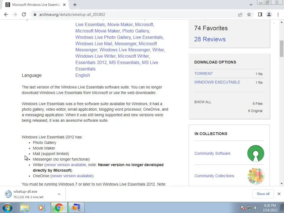Reload the archive.org page
Viewport: 284px width, 213px height.
tap(24, 14)
